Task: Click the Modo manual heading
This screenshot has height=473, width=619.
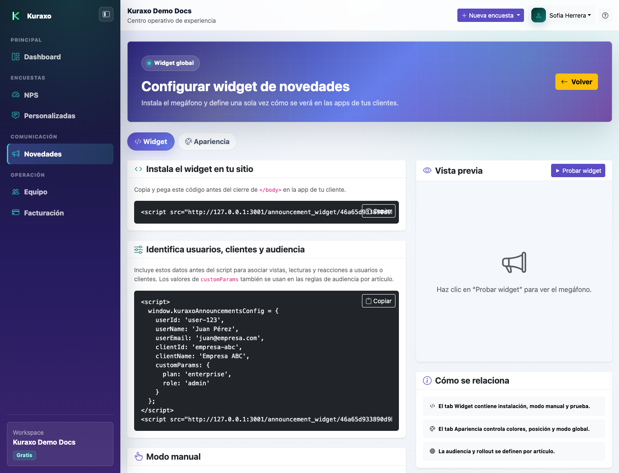Action: 173,457
